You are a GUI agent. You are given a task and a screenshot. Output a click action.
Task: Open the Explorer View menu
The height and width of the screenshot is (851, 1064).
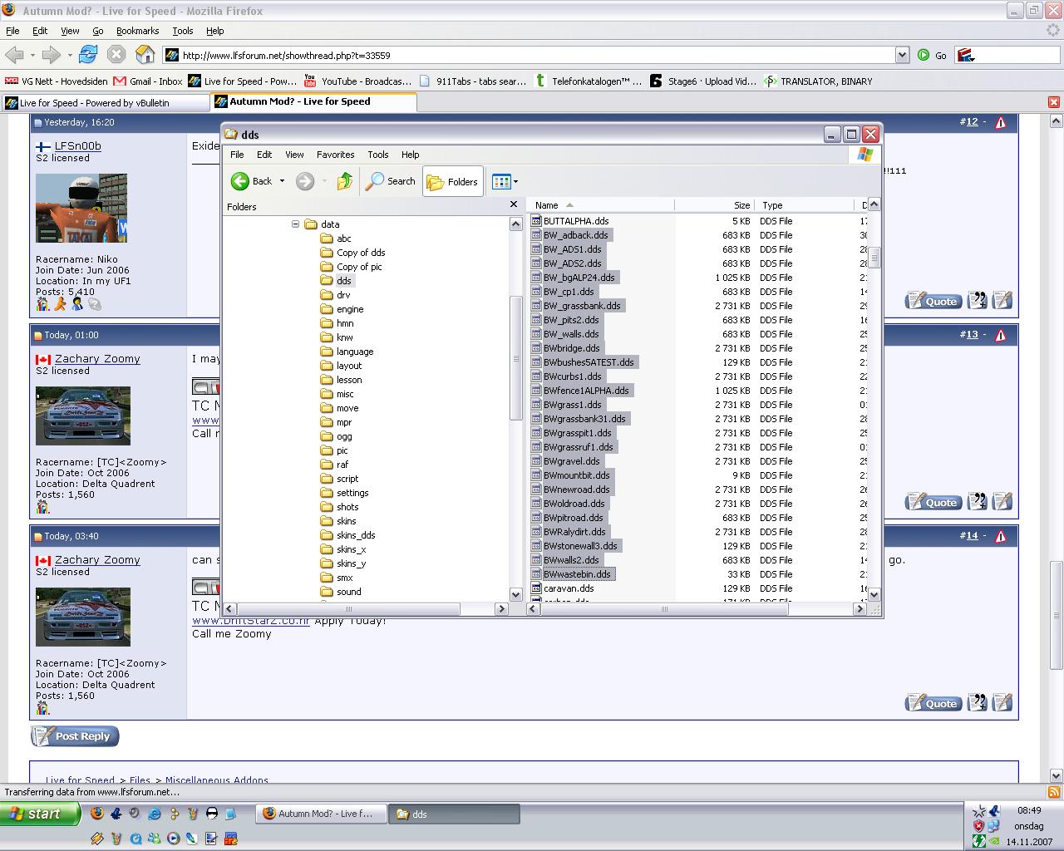(x=294, y=155)
